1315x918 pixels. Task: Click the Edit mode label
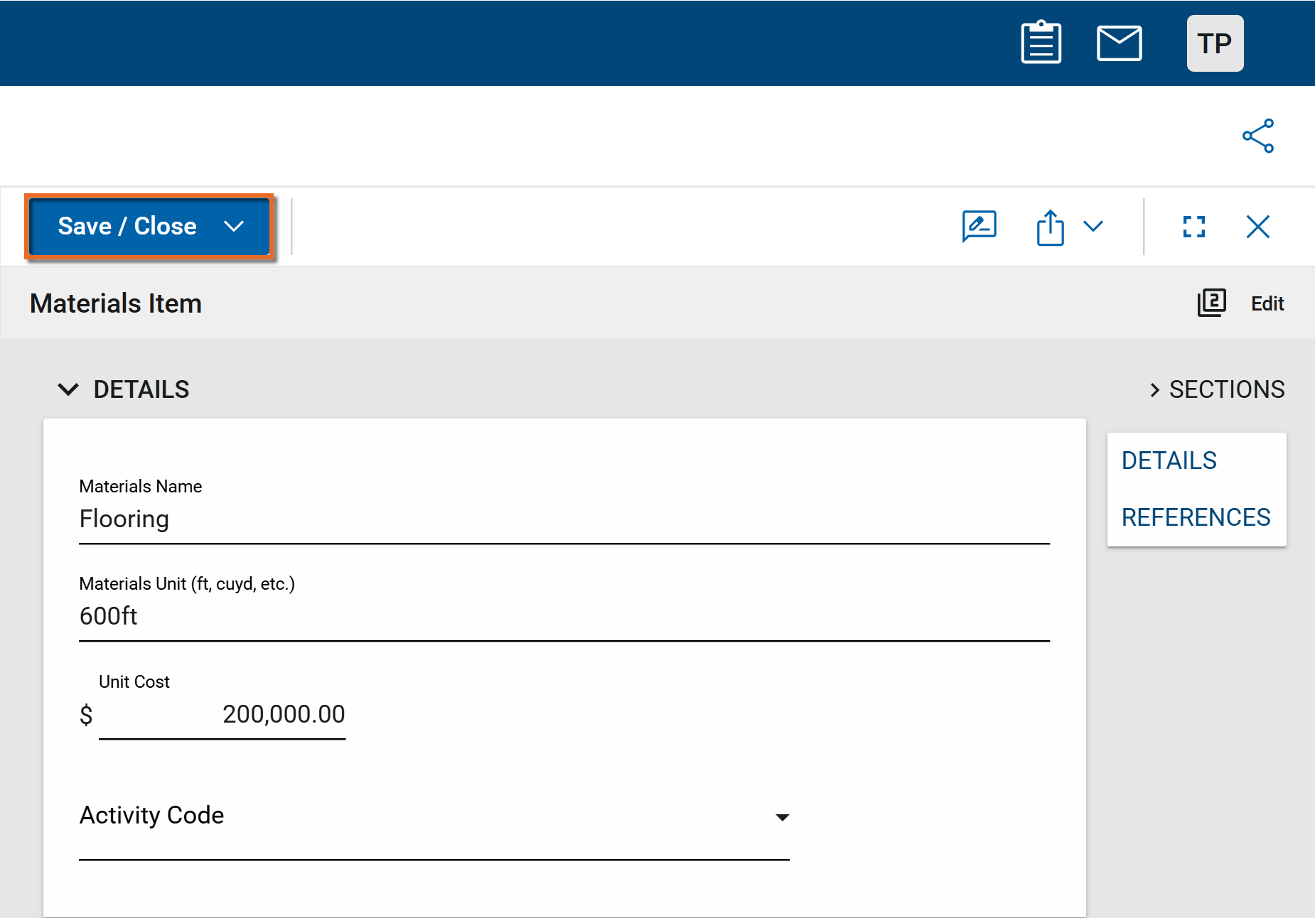pos(1267,304)
